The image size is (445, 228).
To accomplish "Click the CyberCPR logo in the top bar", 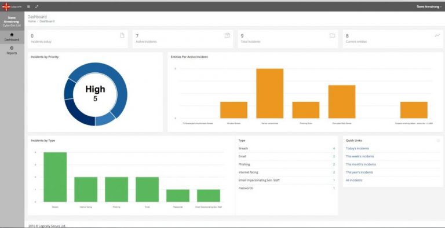I will (12, 6).
